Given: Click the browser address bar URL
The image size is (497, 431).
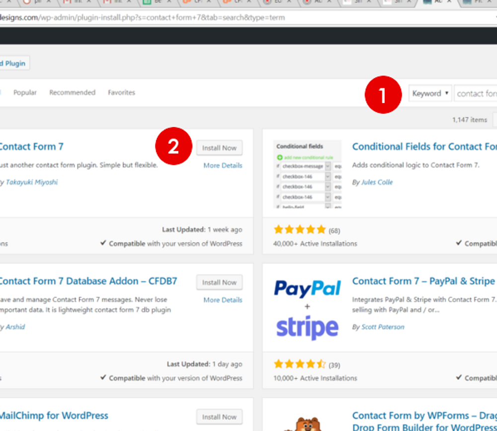Looking at the screenshot, I should click(142, 17).
